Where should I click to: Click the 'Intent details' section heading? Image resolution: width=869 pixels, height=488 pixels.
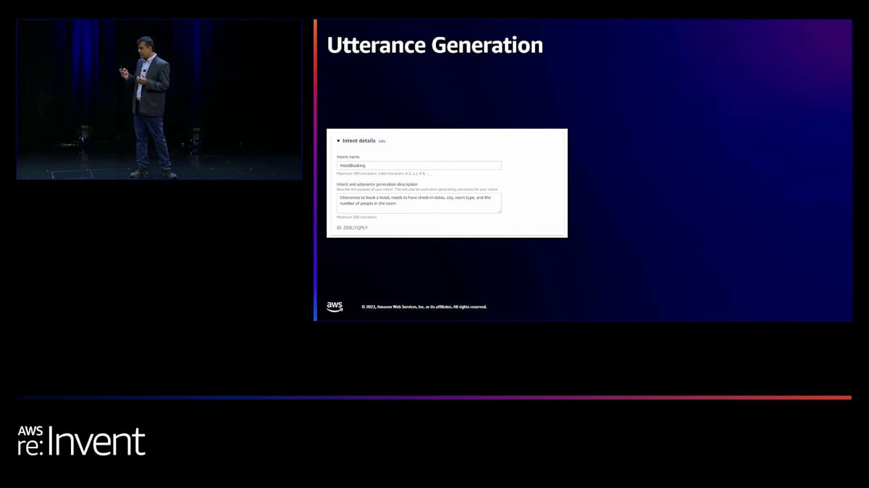pos(359,141)
